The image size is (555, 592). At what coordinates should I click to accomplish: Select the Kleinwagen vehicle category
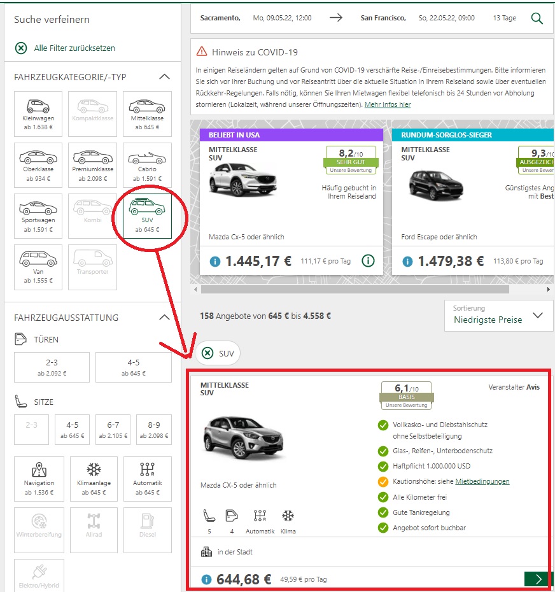[x=38, y=113]
